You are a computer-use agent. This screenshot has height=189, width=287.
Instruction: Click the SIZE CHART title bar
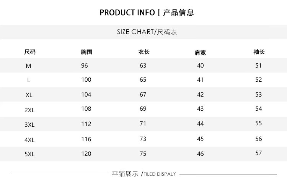point(147,32)
